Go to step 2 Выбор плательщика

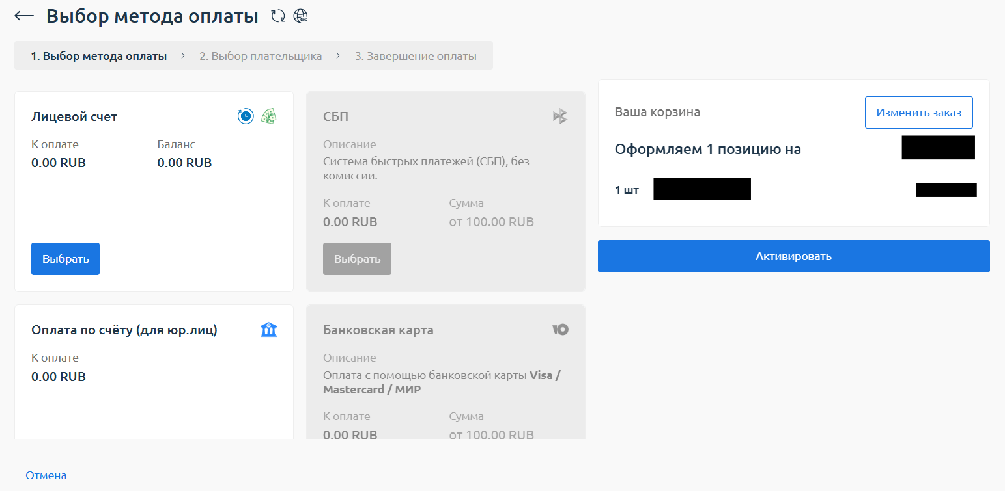tap(261, 56)
